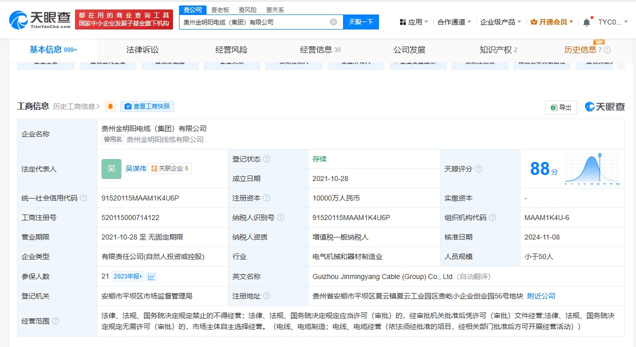Open the 法律诉讼 tab
The height and width of the screenshot is (347, 636).
(142, 50)
